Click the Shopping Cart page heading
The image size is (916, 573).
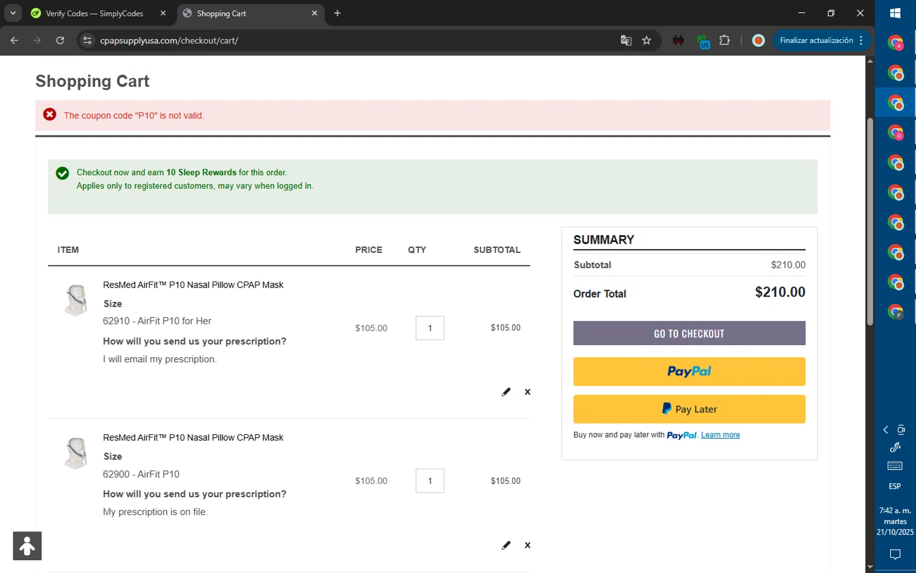(x=92, y=81)
